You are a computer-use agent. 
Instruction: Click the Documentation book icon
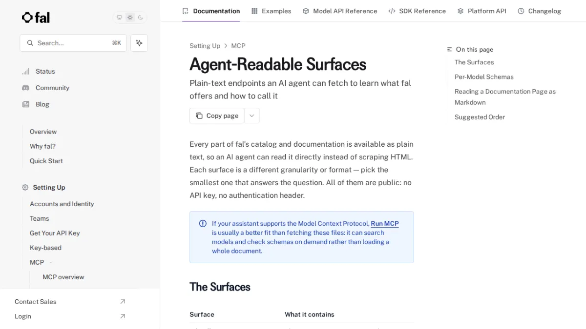coord(185,11)
